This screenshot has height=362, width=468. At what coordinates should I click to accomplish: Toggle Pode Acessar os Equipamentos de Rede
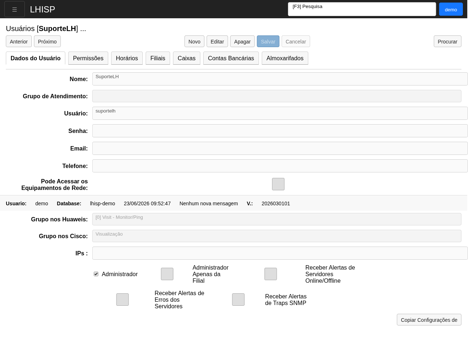[278, 184]
